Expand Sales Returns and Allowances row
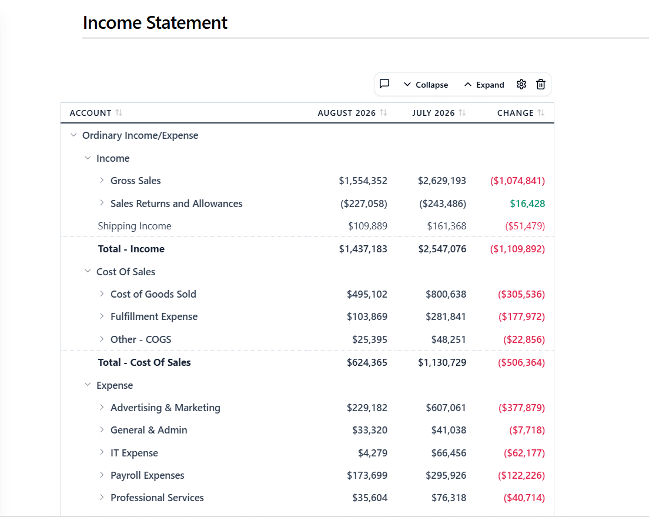 click(x=102, y=203)
